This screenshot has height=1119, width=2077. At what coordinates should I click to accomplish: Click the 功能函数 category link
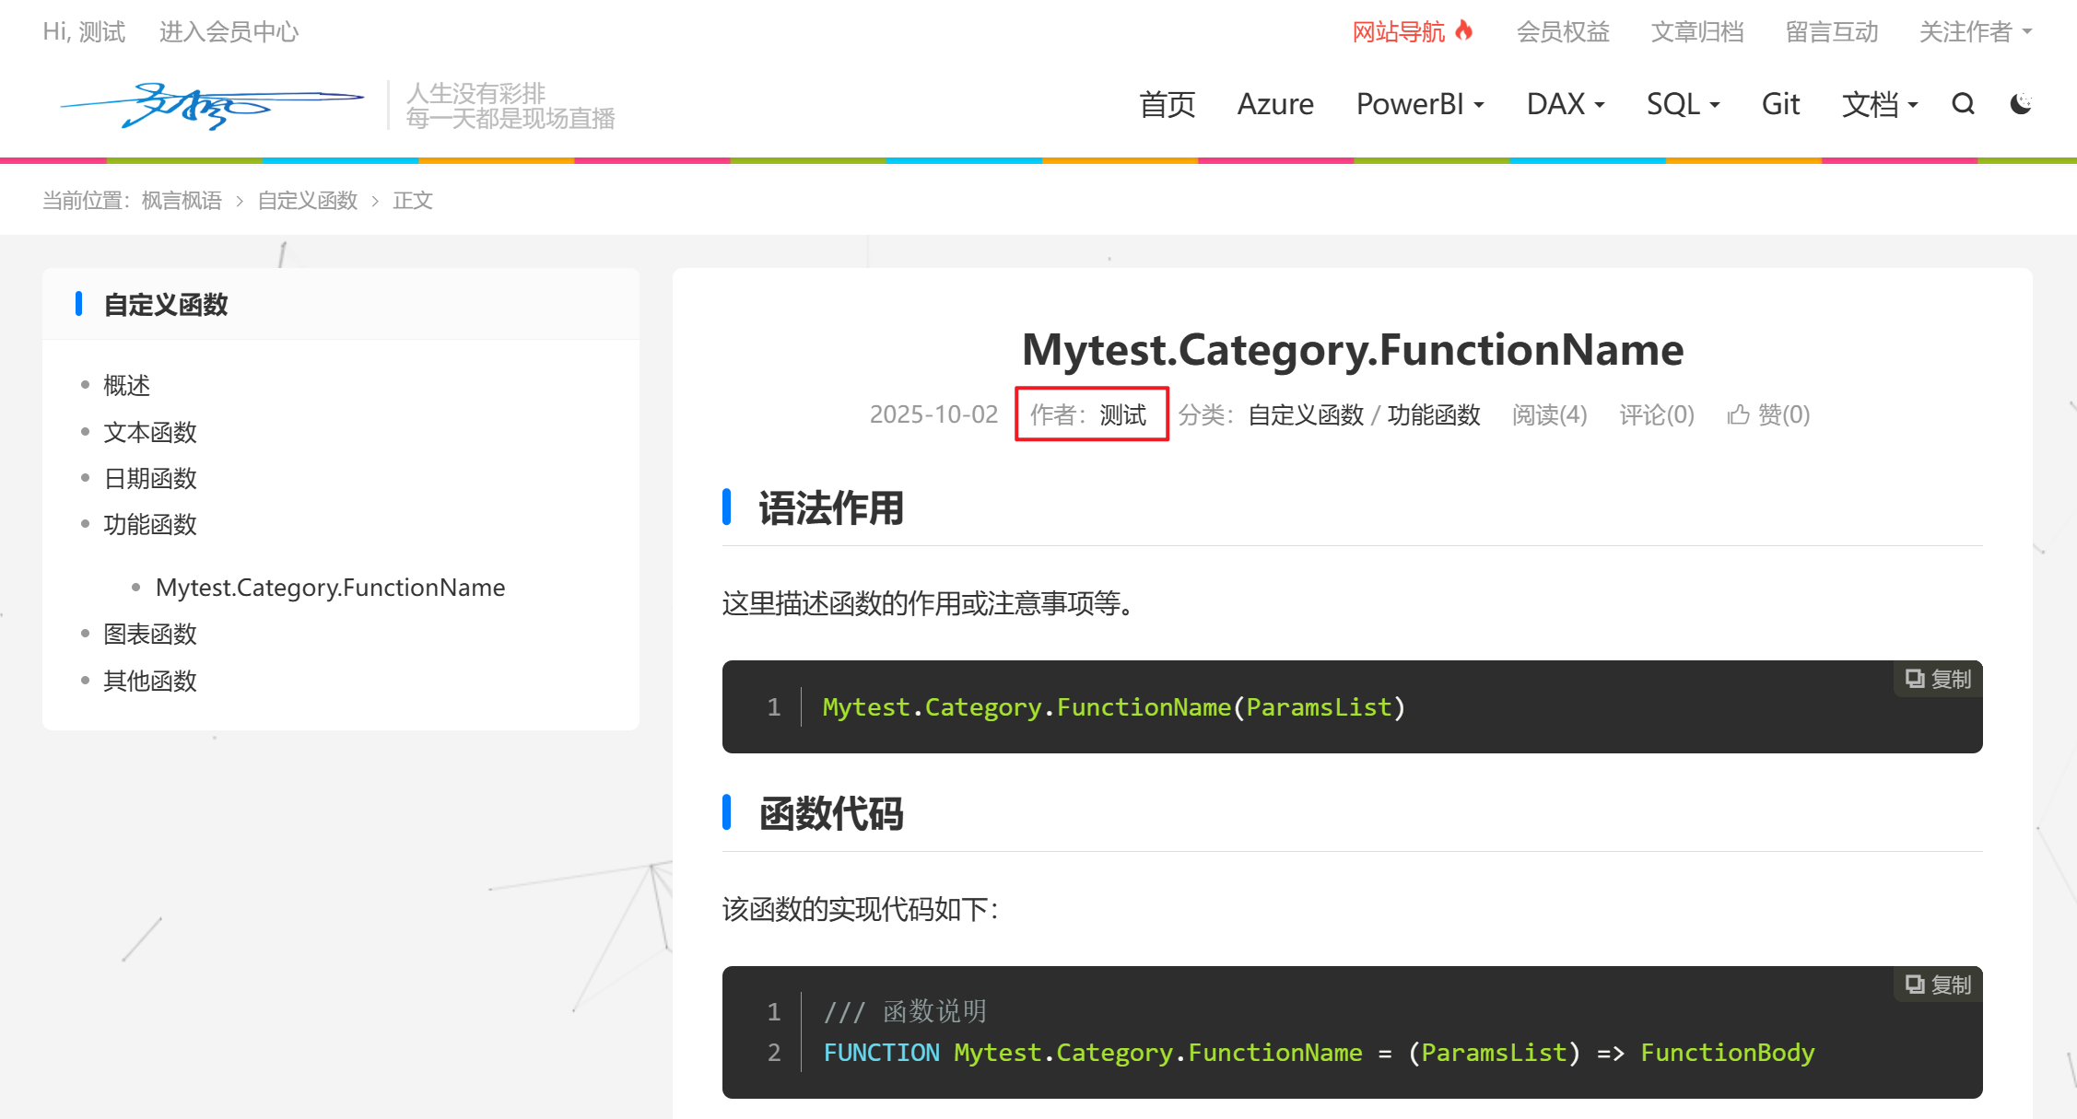pyautogui.click(x=1433, y=415)
